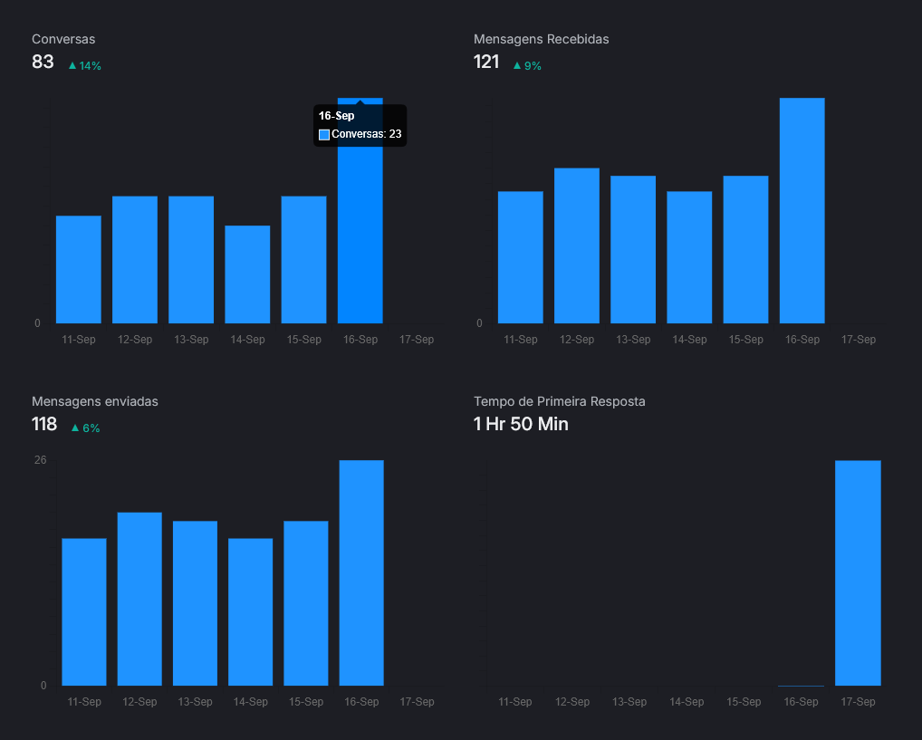Click the 14-Sep axis label under Tempo de Primeira Resposta
Viewport: 922px width, 740px height.
687,702
